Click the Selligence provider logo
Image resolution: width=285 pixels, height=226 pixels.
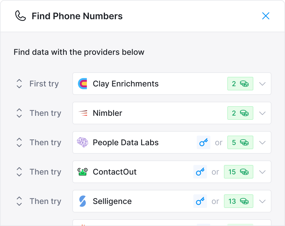pos(82,201)
